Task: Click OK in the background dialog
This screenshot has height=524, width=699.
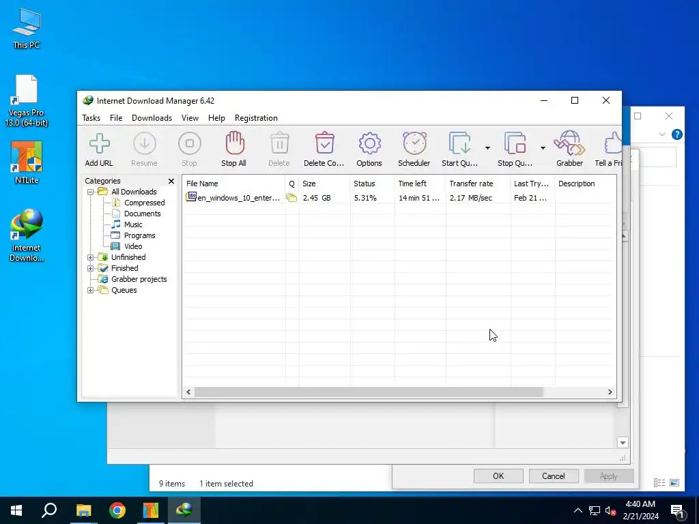Action: [x=498, y=476]
